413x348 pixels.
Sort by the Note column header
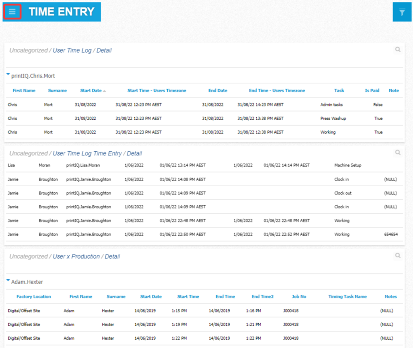394,91
